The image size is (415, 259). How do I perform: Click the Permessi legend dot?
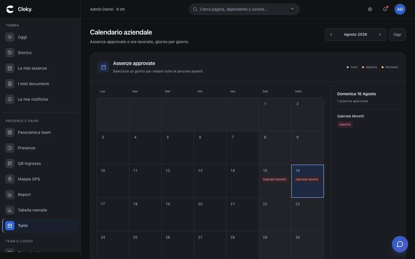click(x=382, y=67)
